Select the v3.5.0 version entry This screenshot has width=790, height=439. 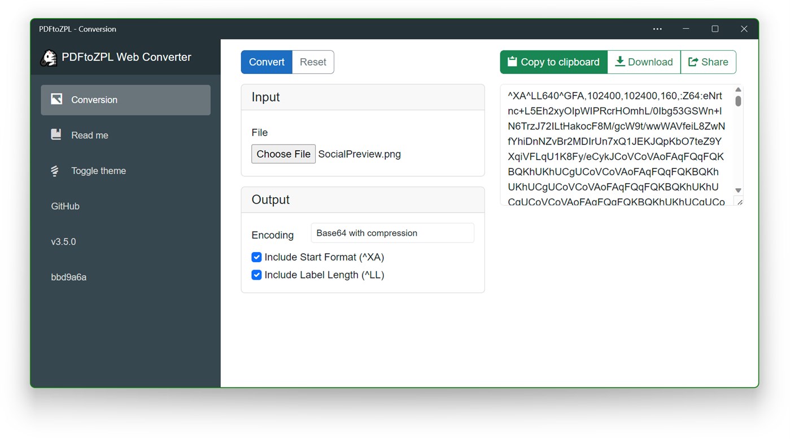click(x=63, y=241)
